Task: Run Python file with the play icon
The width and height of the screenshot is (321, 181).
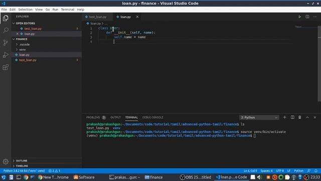Action: click(299, 17)
